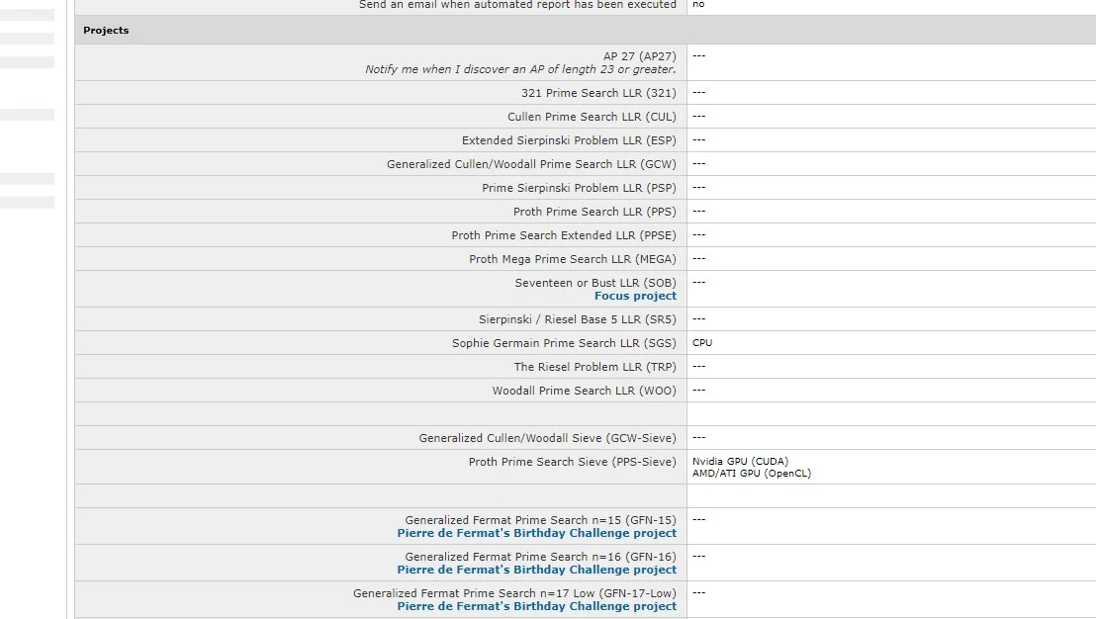
Task: Select the --- value beside Seventeen or Bust
Action: click(699, 282)
